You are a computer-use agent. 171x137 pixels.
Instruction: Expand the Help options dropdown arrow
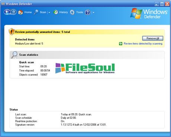(94, 12)
